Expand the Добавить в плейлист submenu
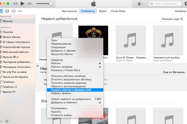Viewport: 187px width, 124px height. pyautogui.click(x=75, y=103)
